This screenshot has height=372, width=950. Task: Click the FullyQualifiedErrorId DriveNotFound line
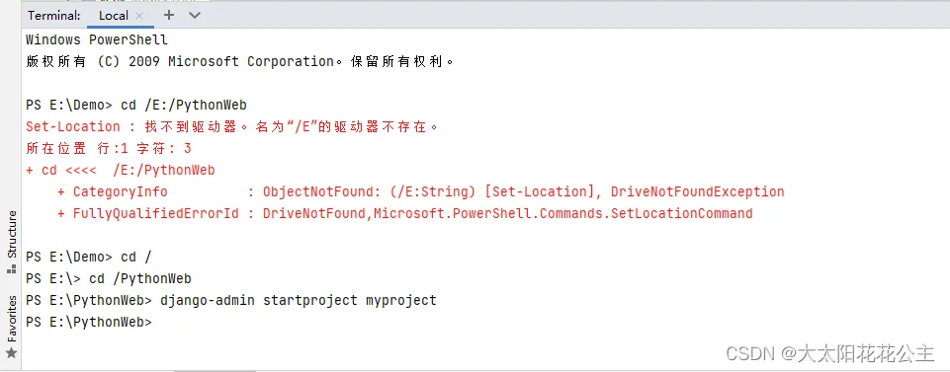404,213
